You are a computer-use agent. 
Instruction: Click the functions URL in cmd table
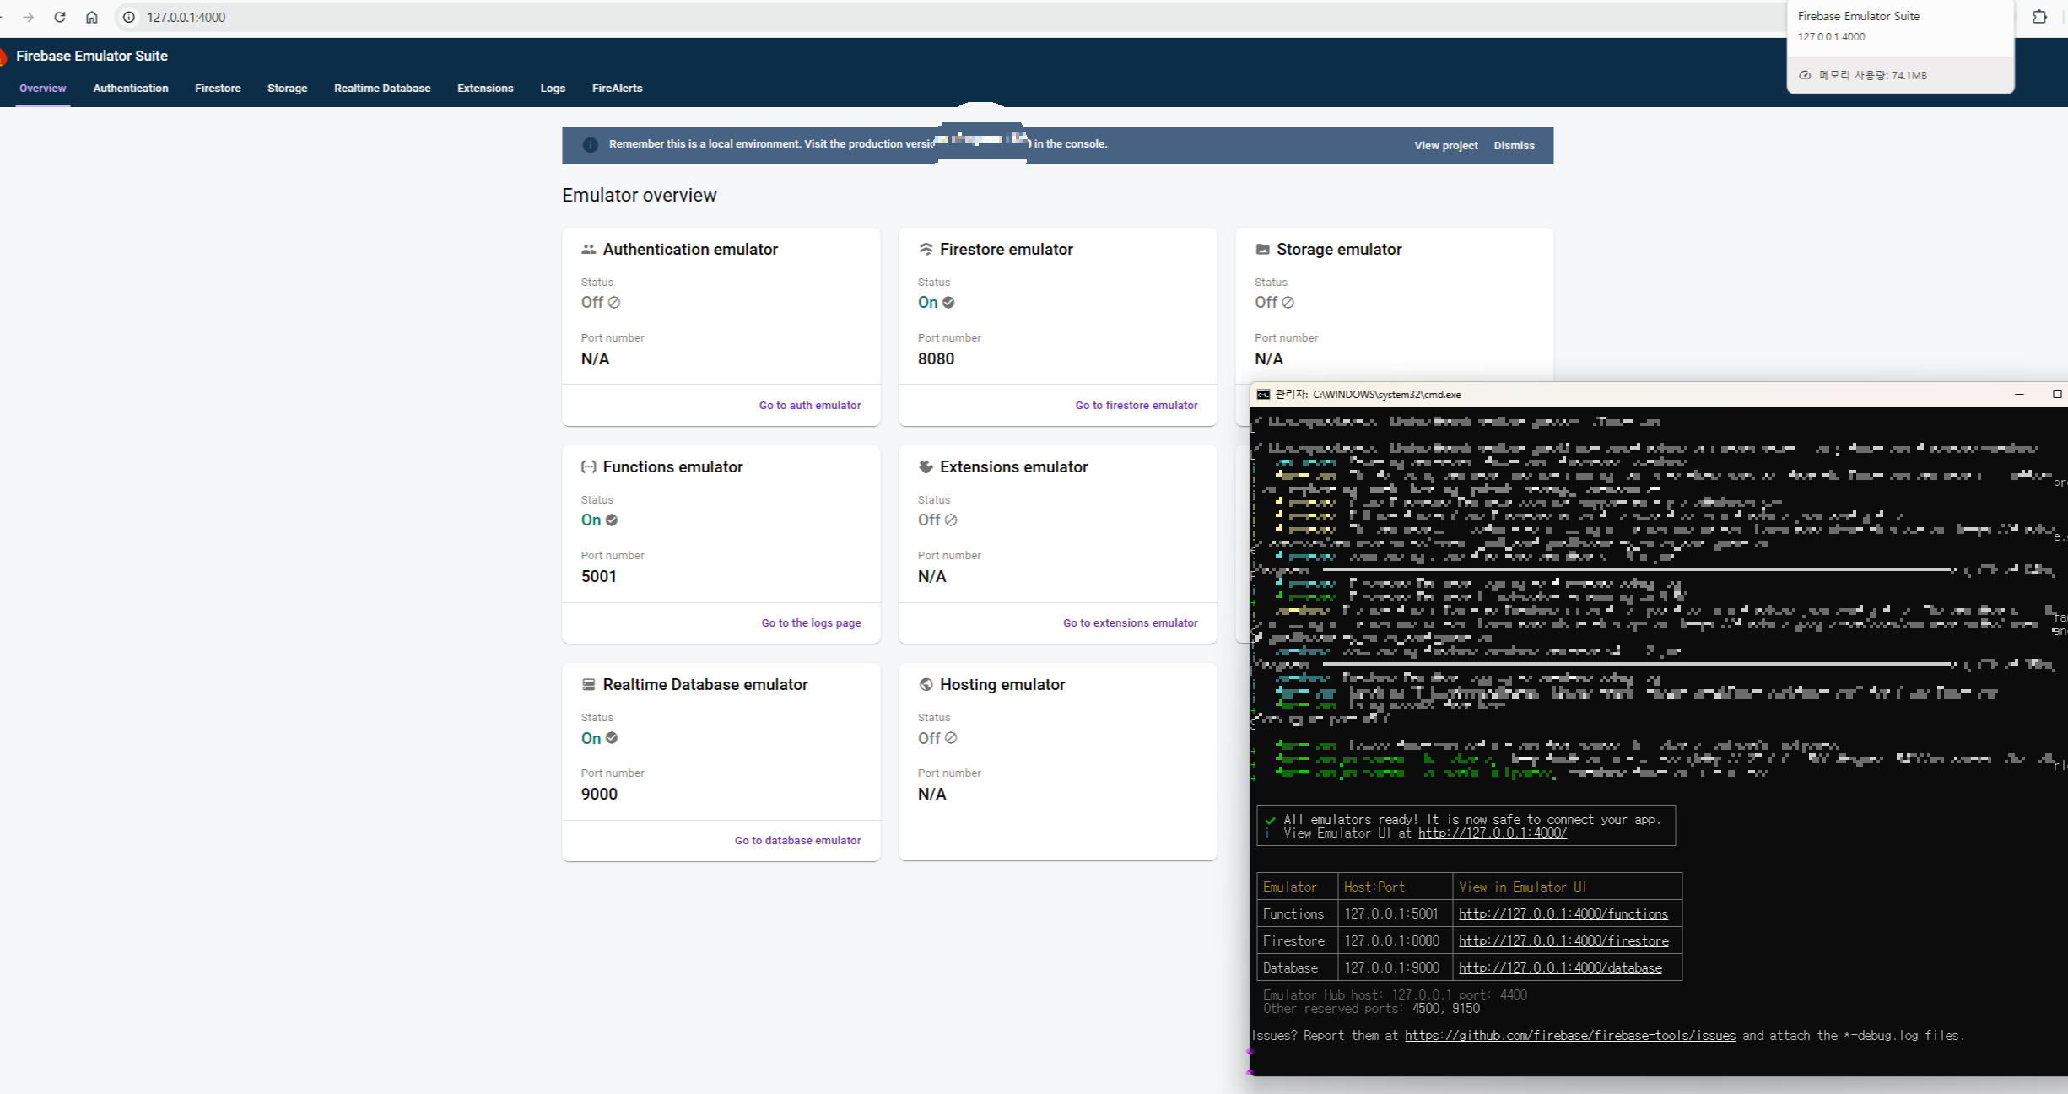click(x=1563, y=913)
